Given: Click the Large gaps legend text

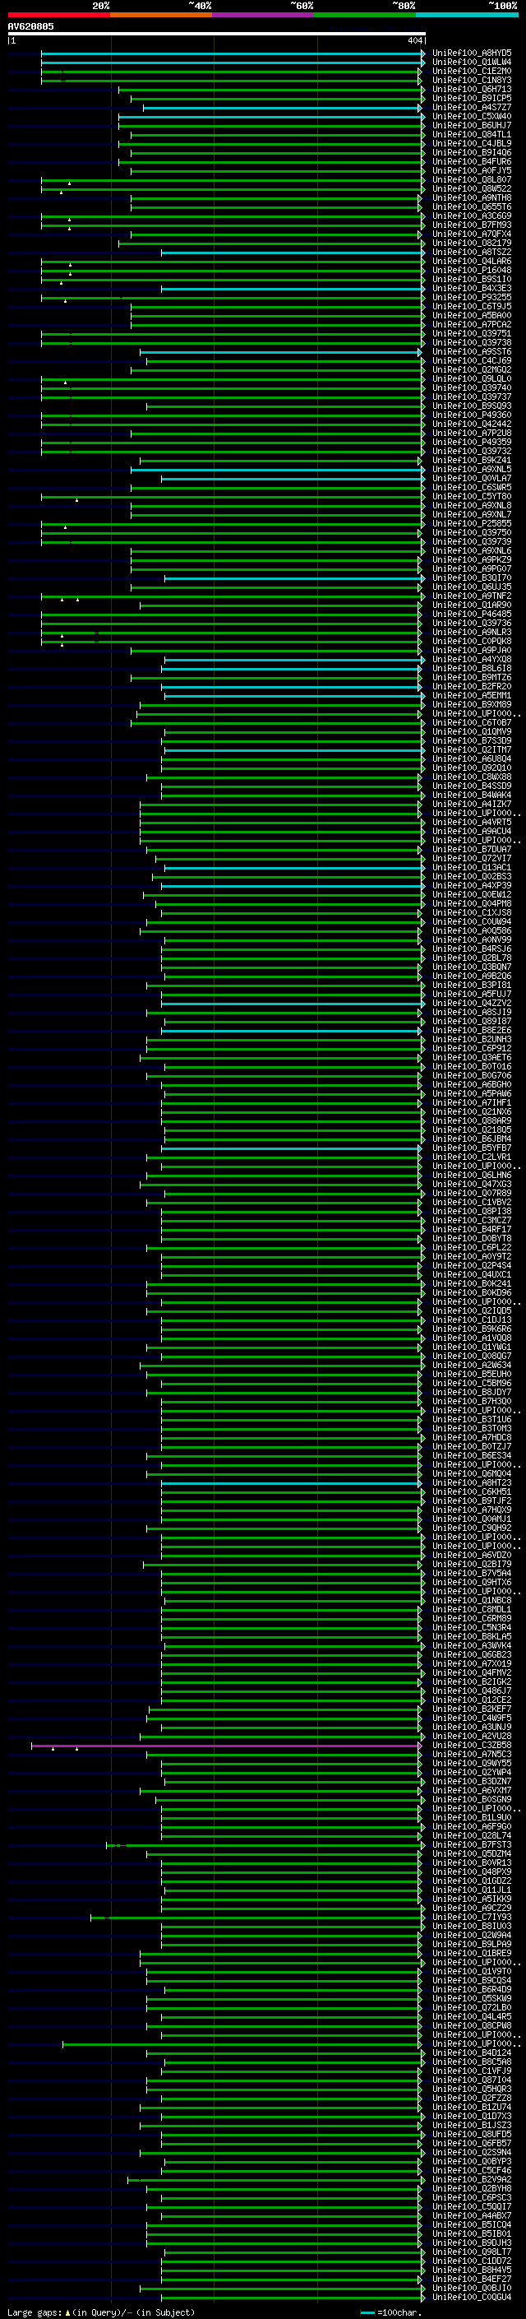Looking at the screenshot, I should coord(101,2312).
